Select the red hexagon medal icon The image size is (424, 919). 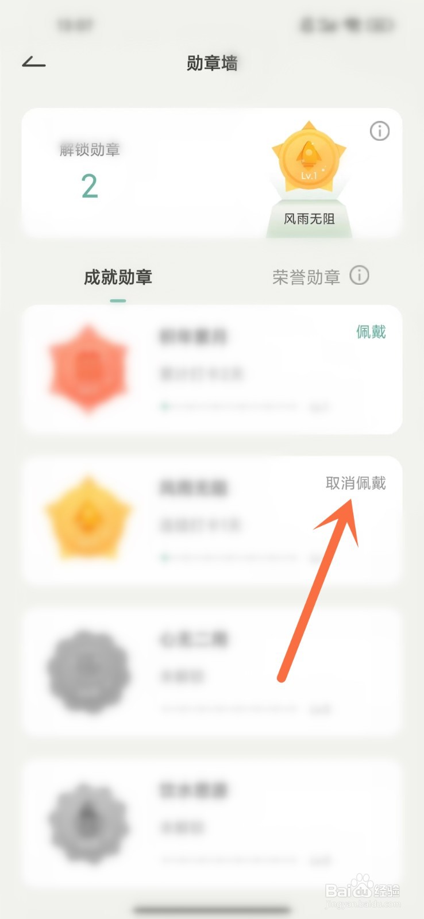coord(88,368)
